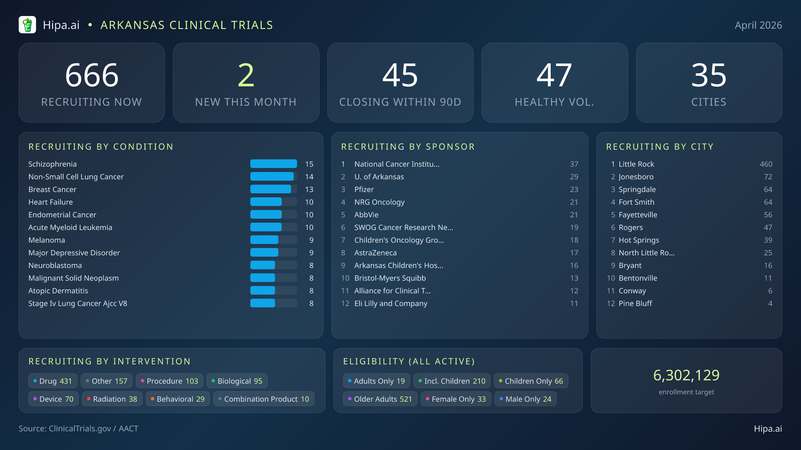This screenshot has width=801, height=450.
Task: Select Major Depressive Disorder condition
Action: coord(171,253)
